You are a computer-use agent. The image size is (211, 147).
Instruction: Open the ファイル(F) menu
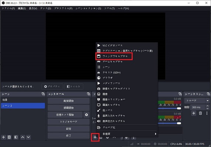(8, 8)
